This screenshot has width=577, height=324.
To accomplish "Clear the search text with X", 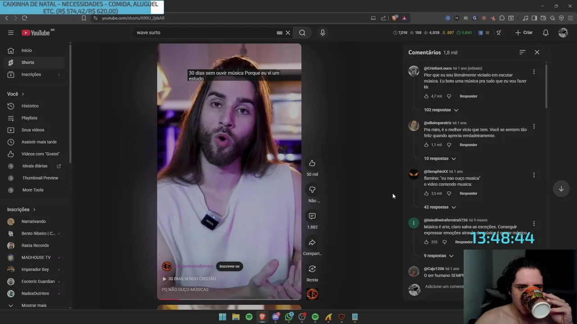I will click(x=288, y=32).
